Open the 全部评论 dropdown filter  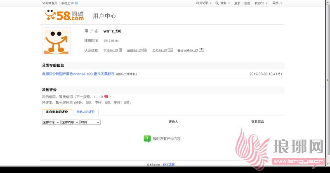pyautogui.click(x=51, y=122)
